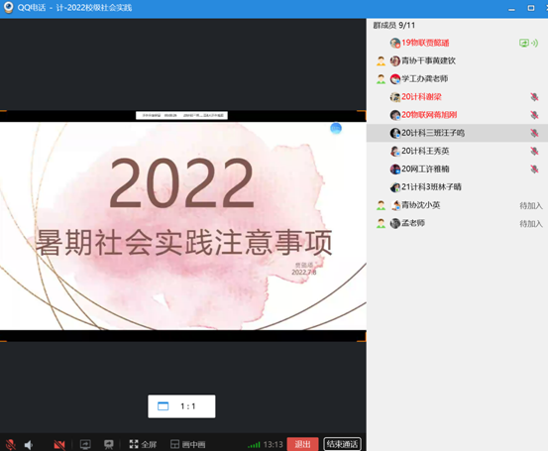Select member 21计科3班林子晴
Viewport: 548px width, 451px height.
pyautogui.click(x=457, y=187)
